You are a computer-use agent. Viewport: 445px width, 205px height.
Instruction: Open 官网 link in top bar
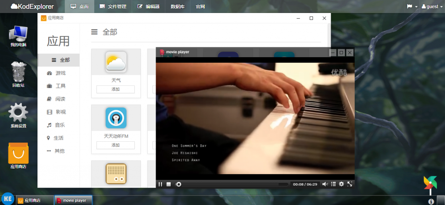pos(200,7)
